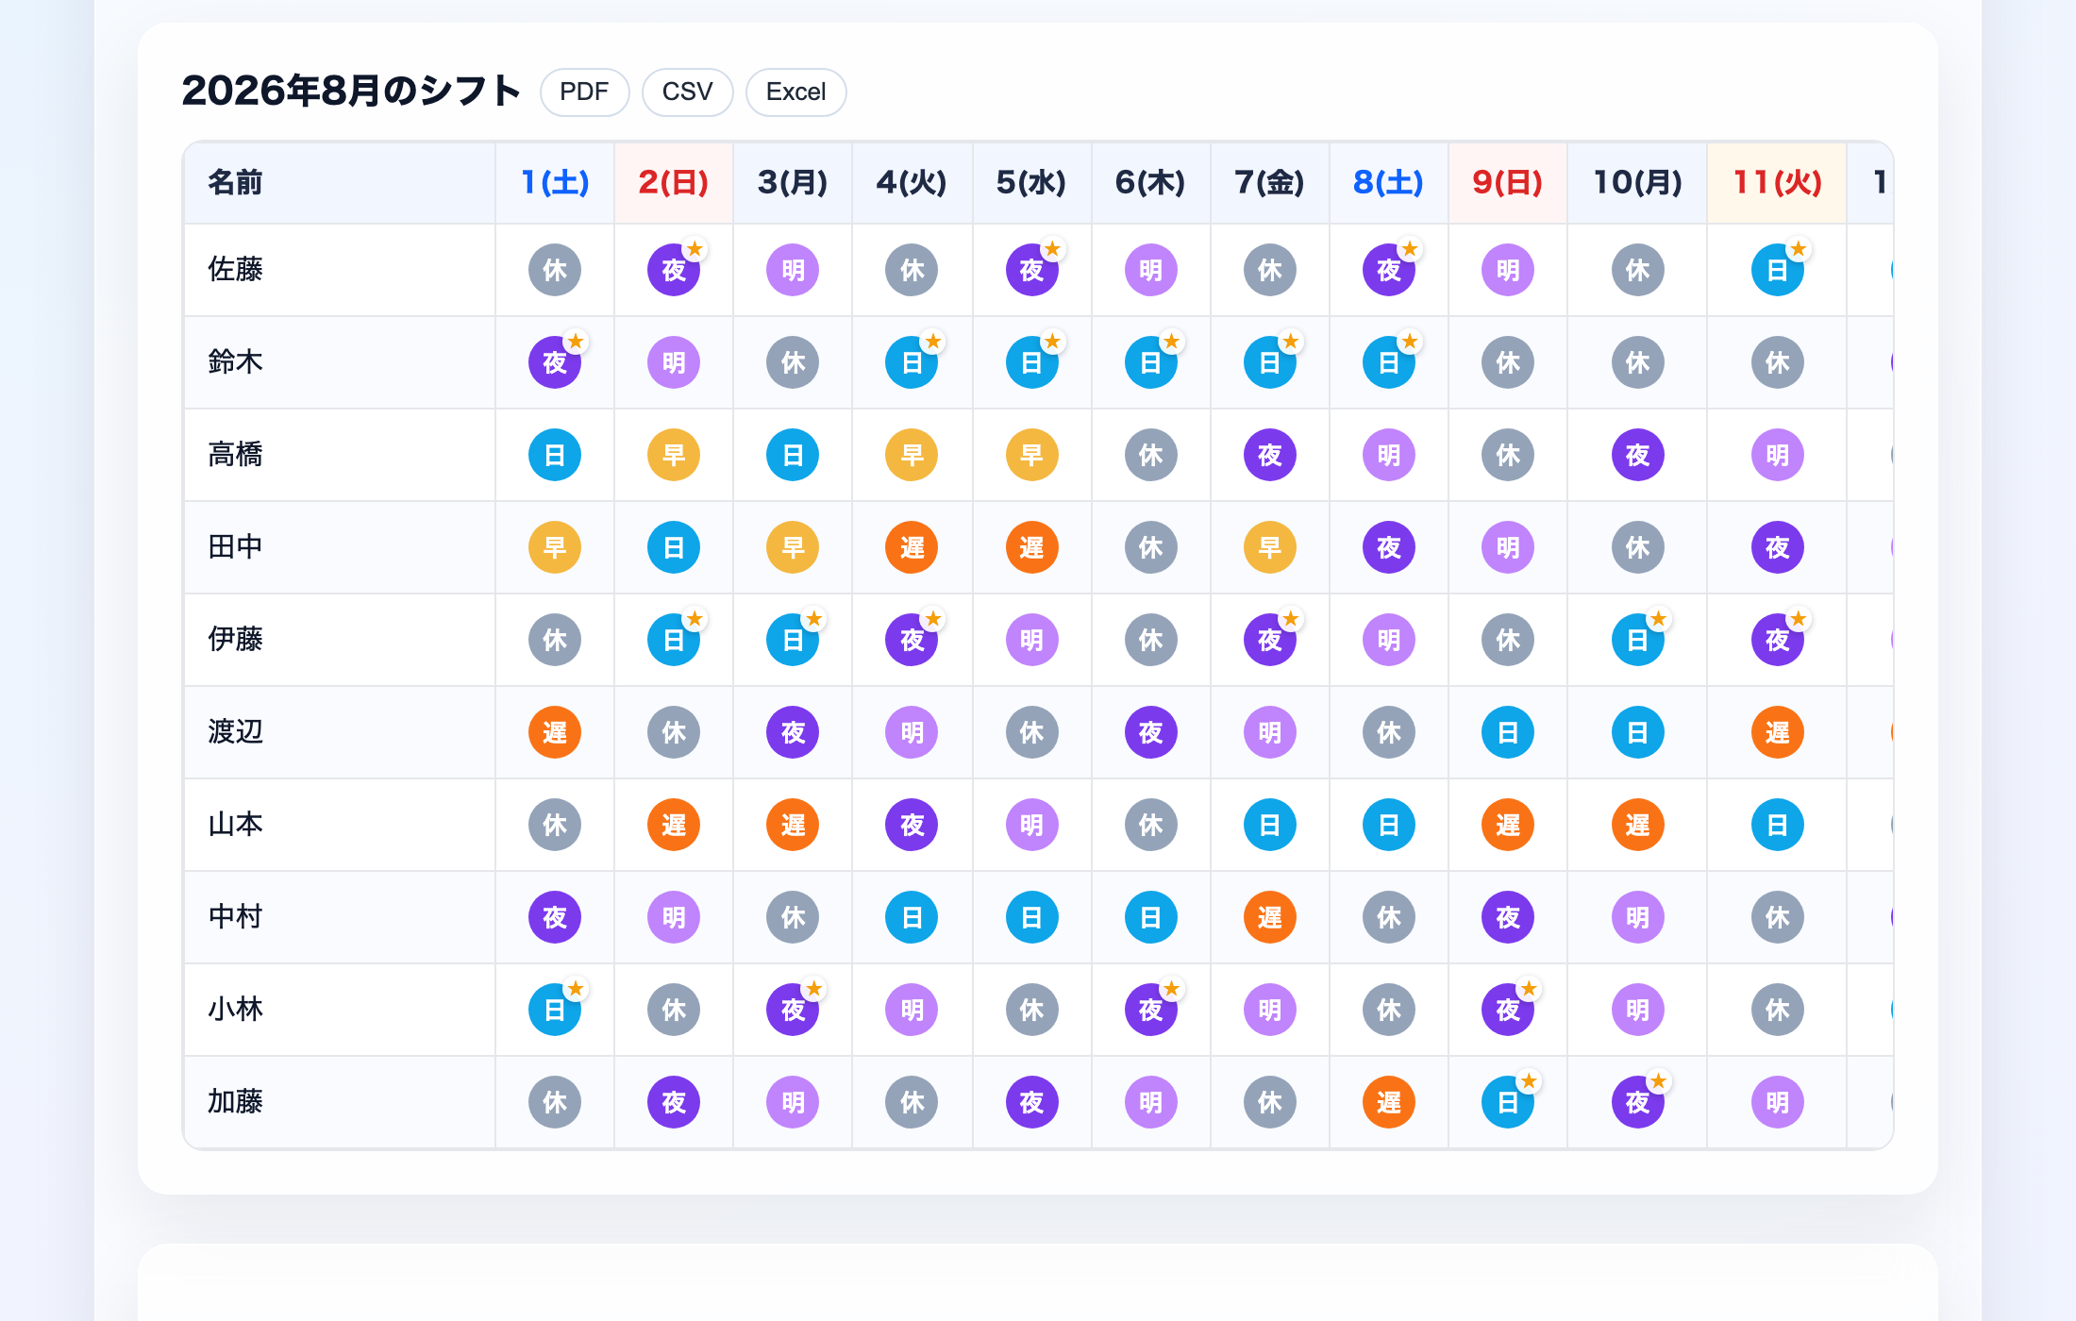Select staff name 鈴木
This screenshot has width=2076, height=1321.
click(x=236, y=362)
